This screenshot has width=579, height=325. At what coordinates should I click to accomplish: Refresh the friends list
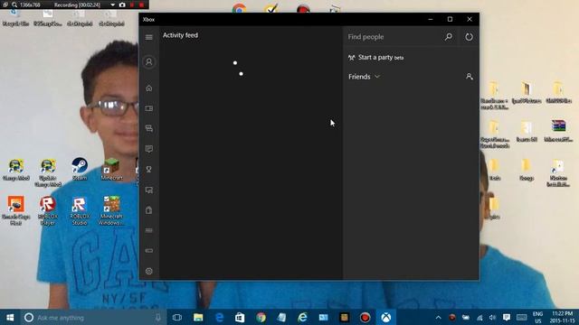(469, 37)
